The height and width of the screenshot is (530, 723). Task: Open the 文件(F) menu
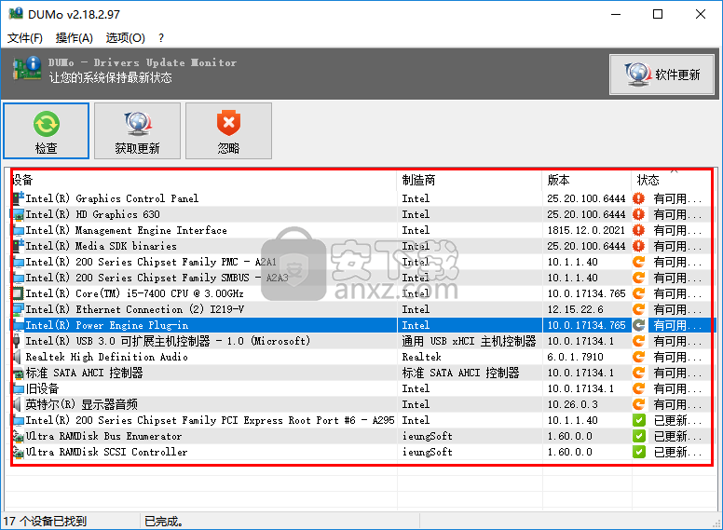25,38
